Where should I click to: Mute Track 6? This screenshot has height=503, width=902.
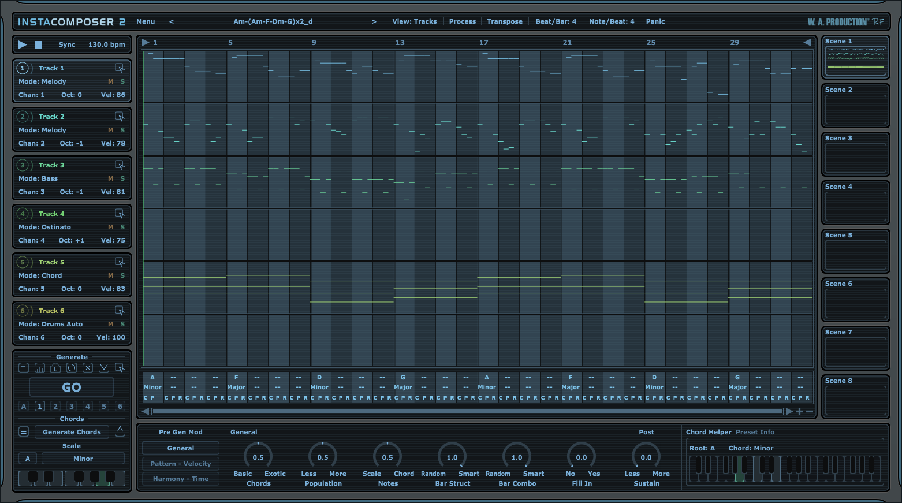click(111, 324)
